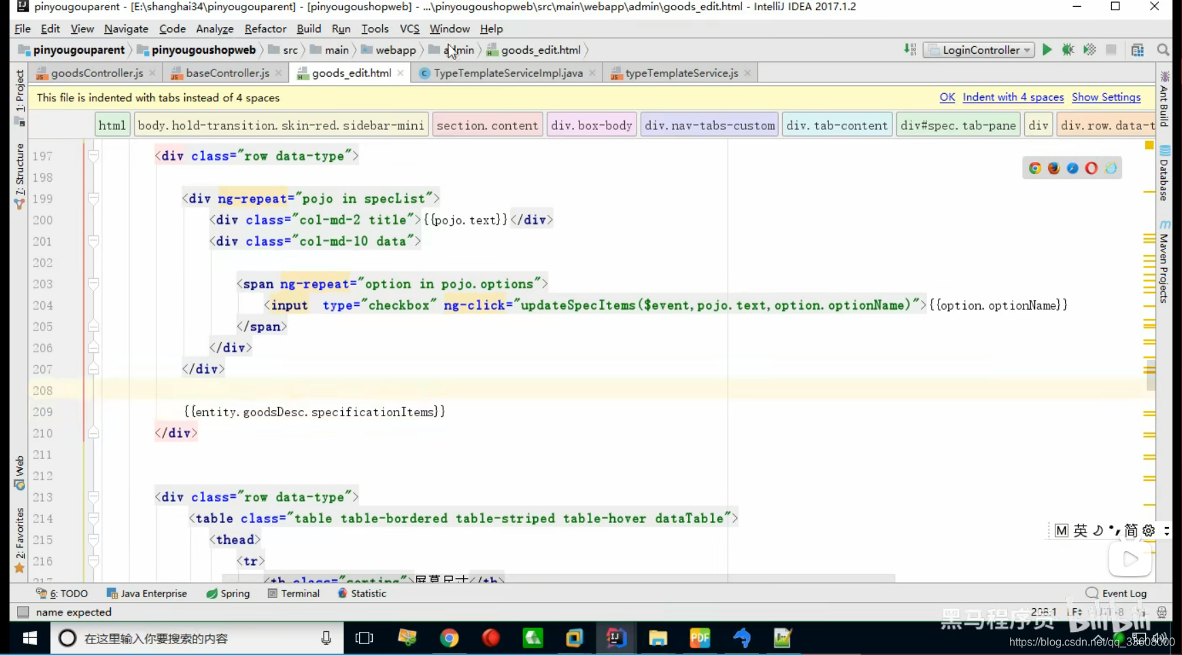Screen dimensions: 1182x655
Task: Toggle IME half-moon width mode
Action: tap(1098, 531)
